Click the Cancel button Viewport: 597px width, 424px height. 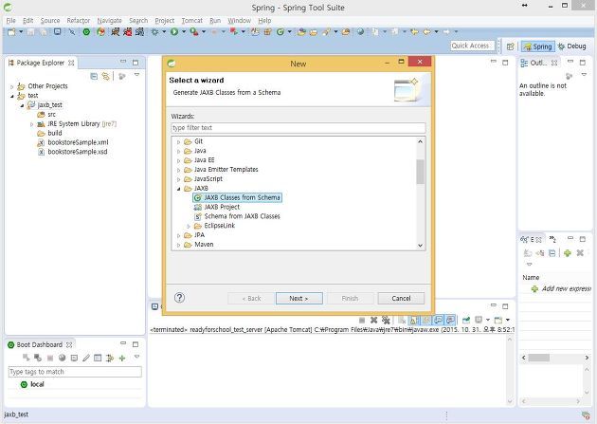pos(401,298)
